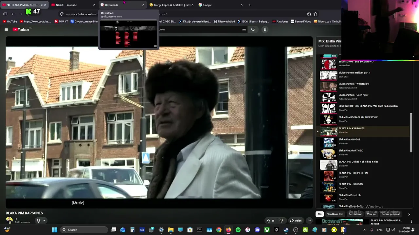
Task: Play 'Sluipschutters - Geen Killer' from mix
Action: click(363, 97)
